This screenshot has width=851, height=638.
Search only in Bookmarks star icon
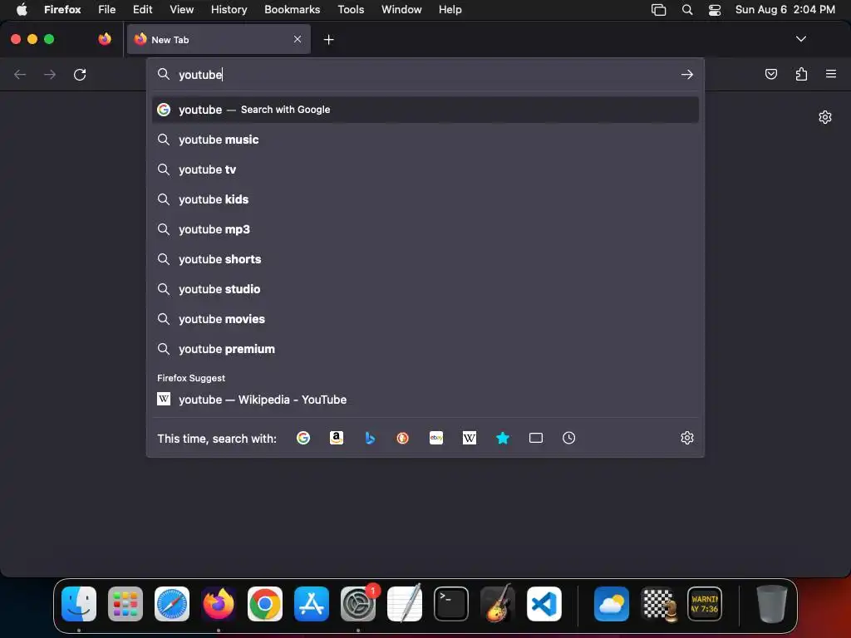click(x=503, y=438)
